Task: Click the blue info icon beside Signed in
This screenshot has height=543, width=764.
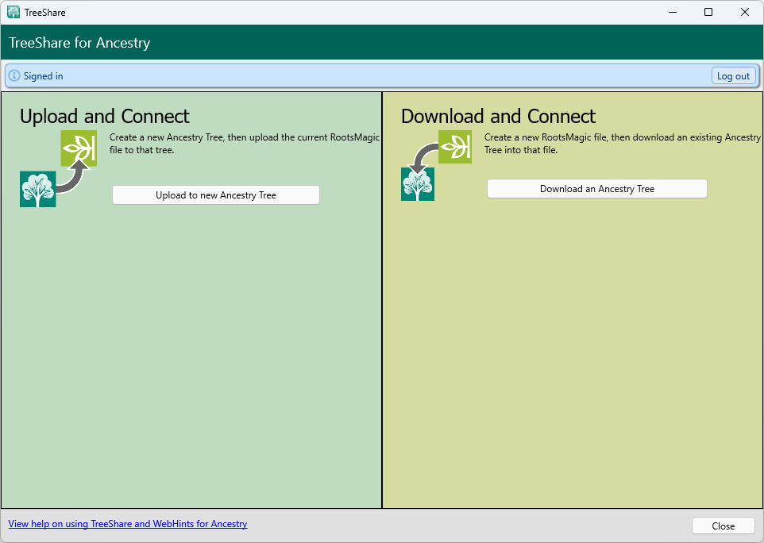Action: click(14, 76)
